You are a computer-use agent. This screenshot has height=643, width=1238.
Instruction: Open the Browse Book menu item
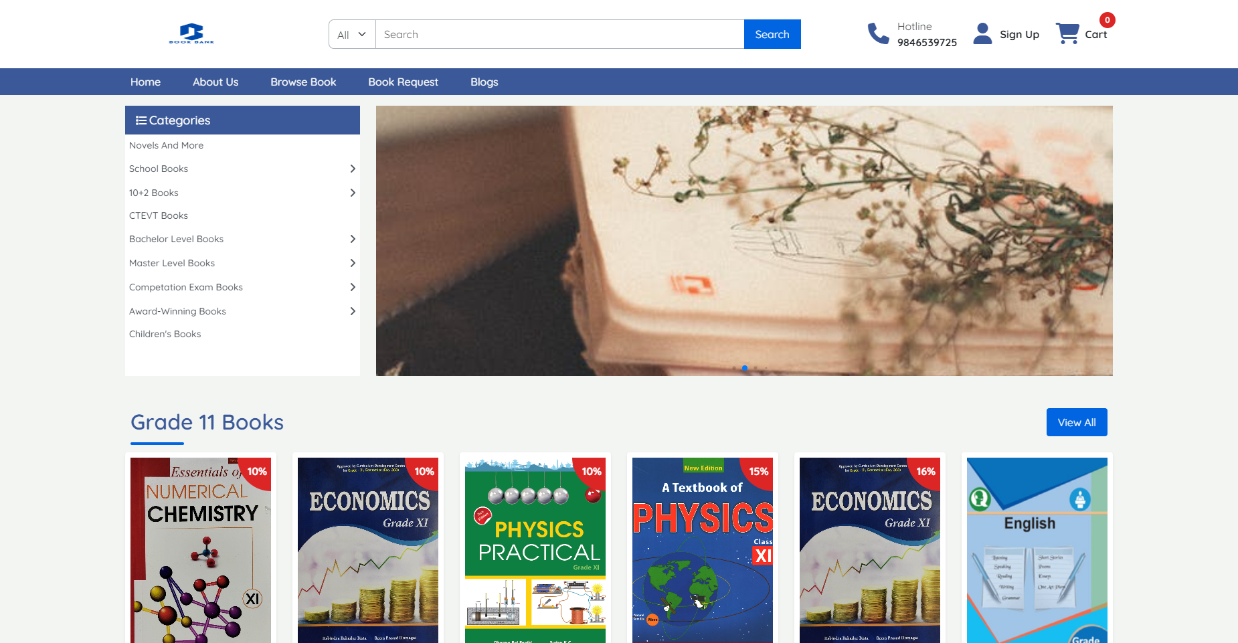click(x=303, y=82)
